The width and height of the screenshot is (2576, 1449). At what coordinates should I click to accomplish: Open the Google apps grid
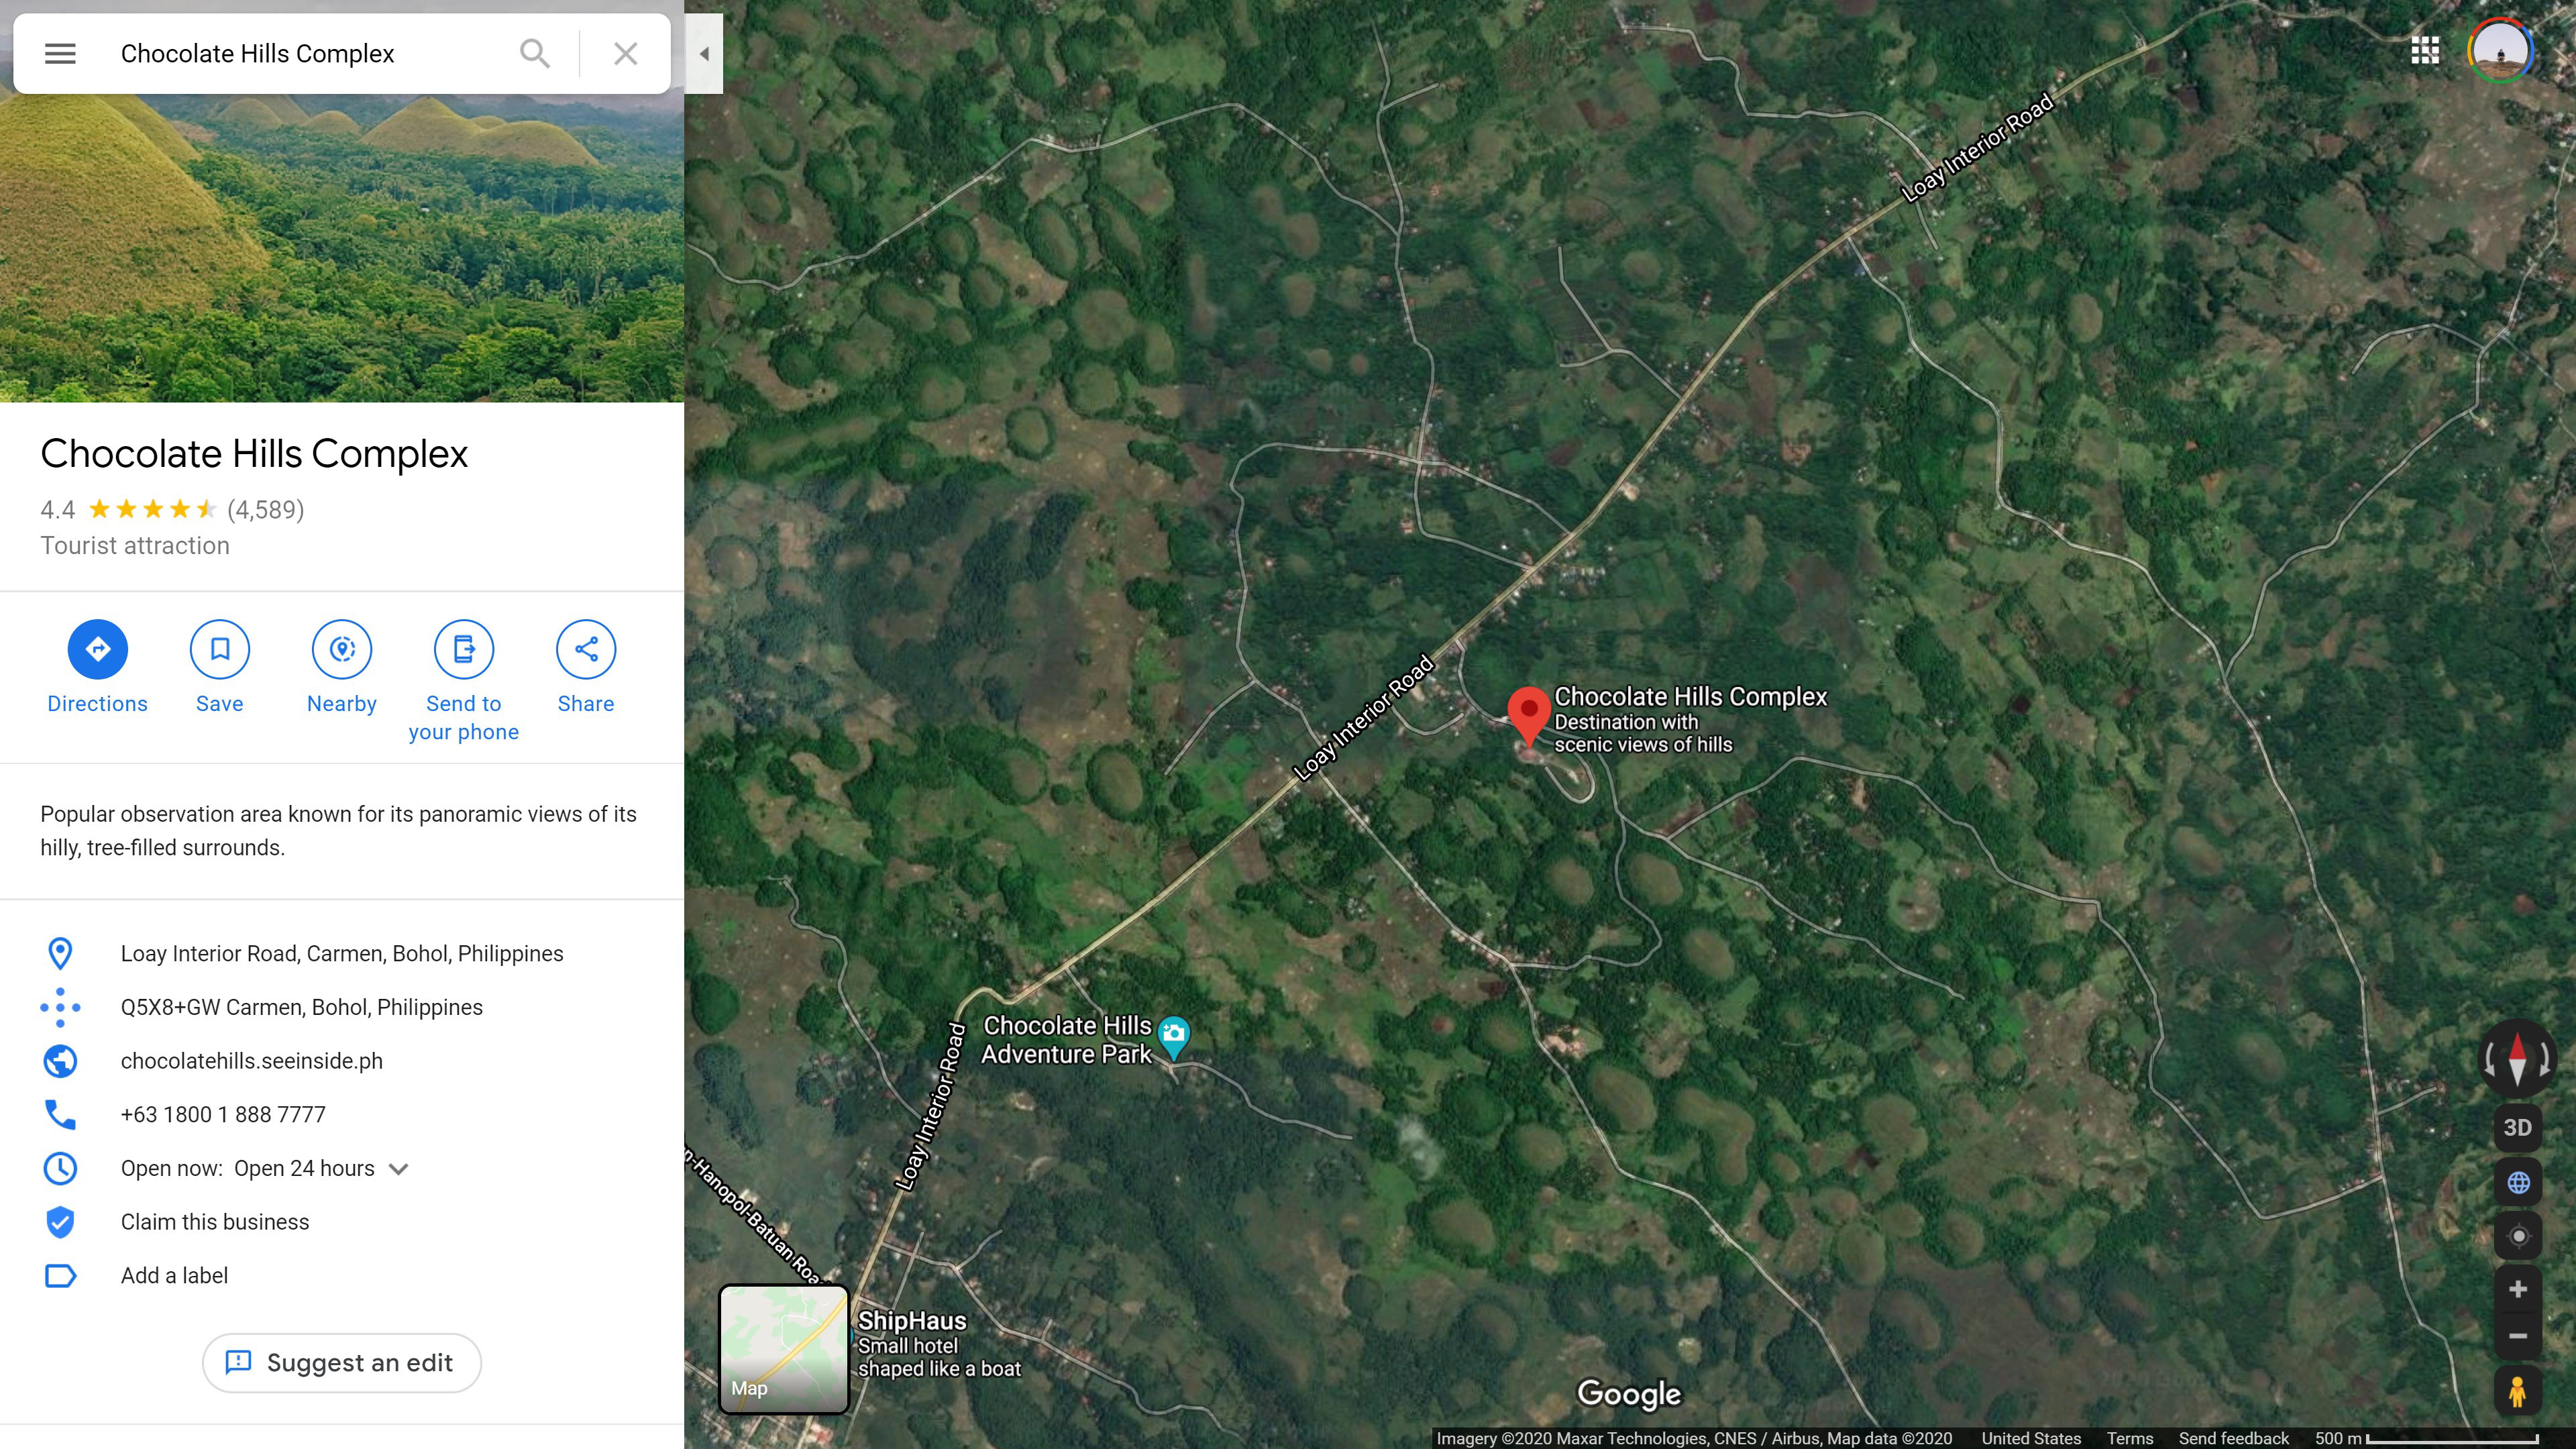click(2425, 50)
